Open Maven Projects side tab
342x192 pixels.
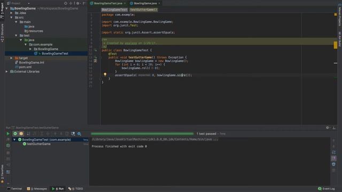[x=340, y=15]
